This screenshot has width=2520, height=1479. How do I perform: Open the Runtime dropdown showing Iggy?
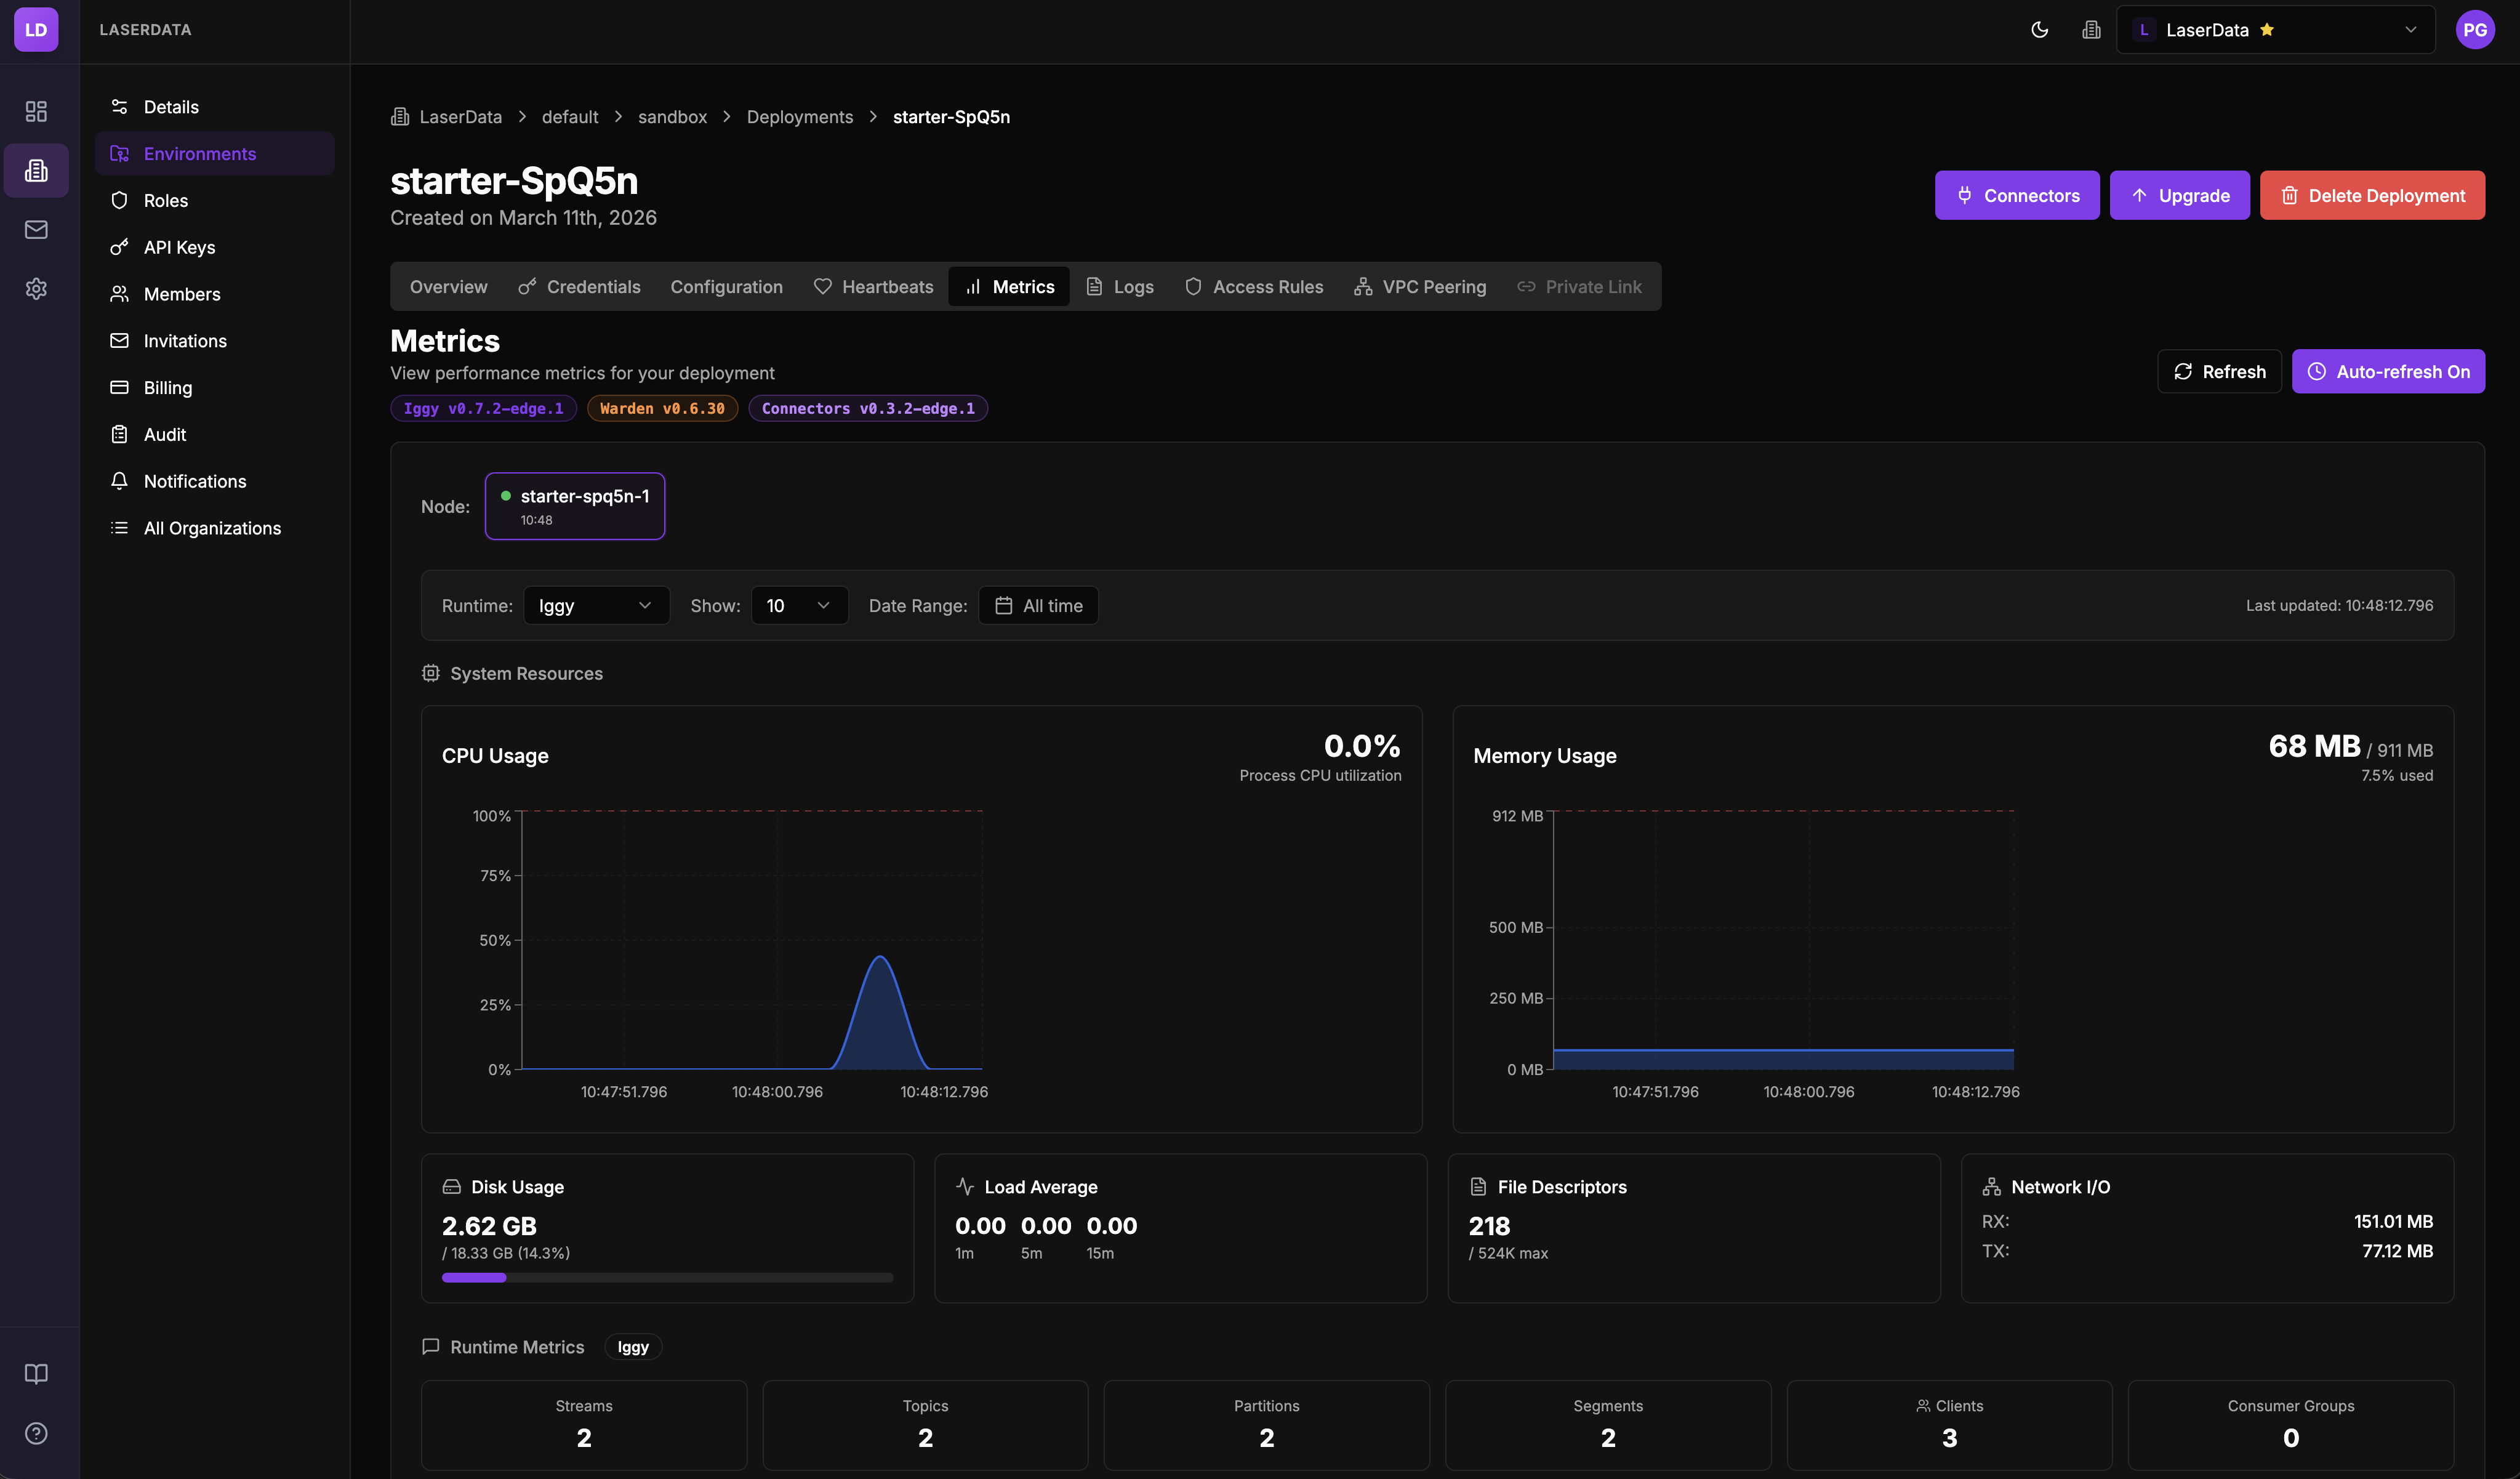click(x=596, y=605)
